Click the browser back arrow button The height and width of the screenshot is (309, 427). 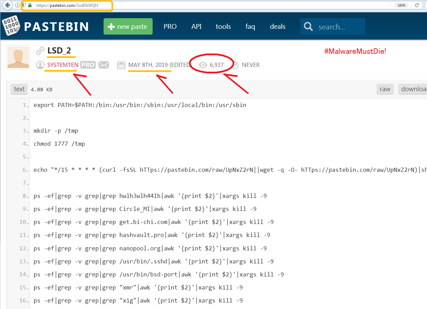(x=8, y=5)
